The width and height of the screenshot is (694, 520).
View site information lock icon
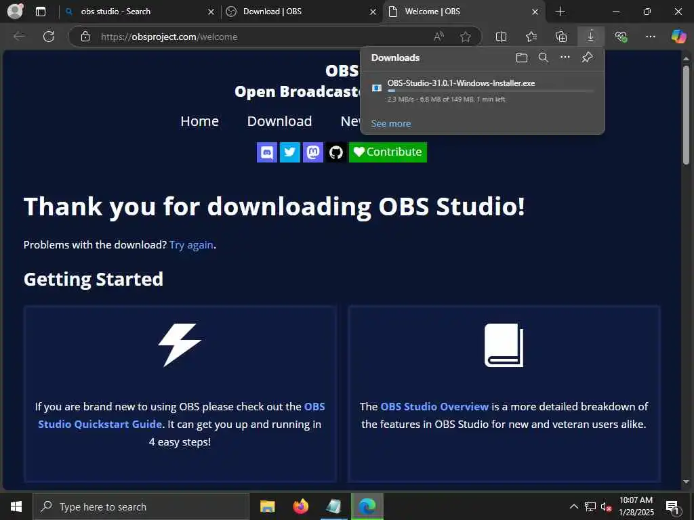(85, 37)
